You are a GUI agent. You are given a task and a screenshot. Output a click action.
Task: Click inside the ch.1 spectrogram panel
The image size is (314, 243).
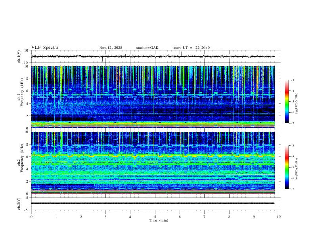pos(153,97)
